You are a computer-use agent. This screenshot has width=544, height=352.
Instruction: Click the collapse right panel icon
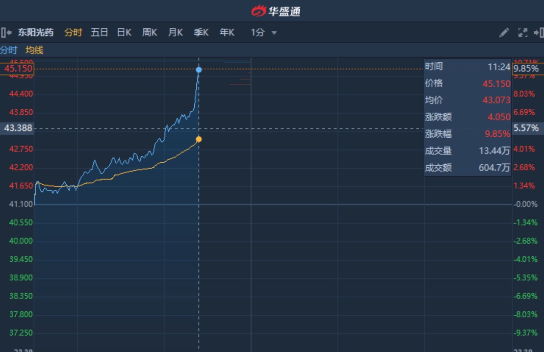point(539,33)
